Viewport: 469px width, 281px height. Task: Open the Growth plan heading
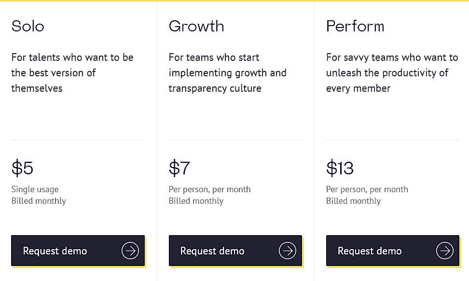(x=196, y=26)
